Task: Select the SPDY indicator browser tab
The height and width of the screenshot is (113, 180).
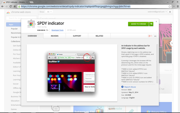Action: click(x=15, y=2)
